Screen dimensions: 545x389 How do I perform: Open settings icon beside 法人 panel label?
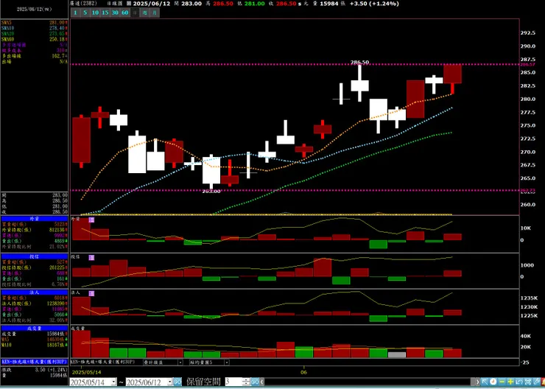pyautogui.click(x=91, y=293)
